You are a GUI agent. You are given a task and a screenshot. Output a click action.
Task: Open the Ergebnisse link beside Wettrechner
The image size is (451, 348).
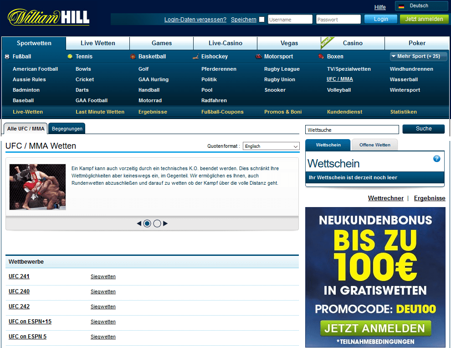point(430,198)
